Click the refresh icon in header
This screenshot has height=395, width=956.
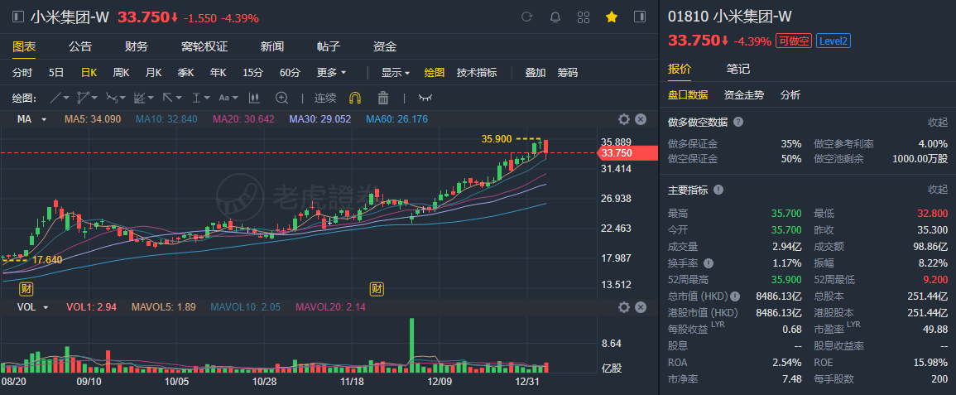526,17
